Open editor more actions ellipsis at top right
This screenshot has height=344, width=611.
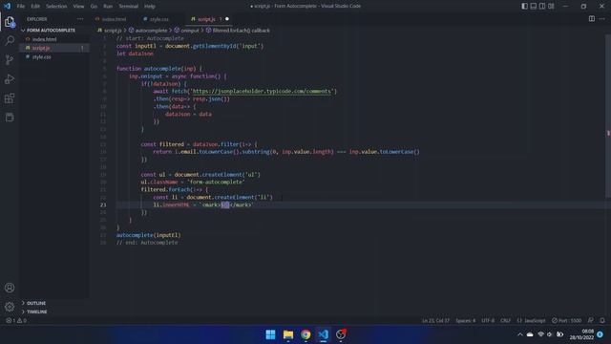pos(602,19)
